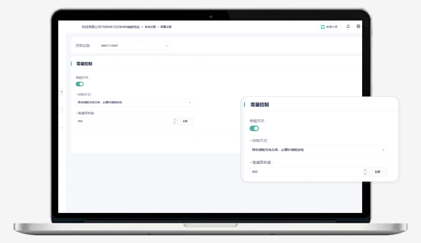Image resolution: width=421 pixels, height=243 pixels.
Task: Decrease 需量限制值 with the main page down arrow
Action: point(175,123)
